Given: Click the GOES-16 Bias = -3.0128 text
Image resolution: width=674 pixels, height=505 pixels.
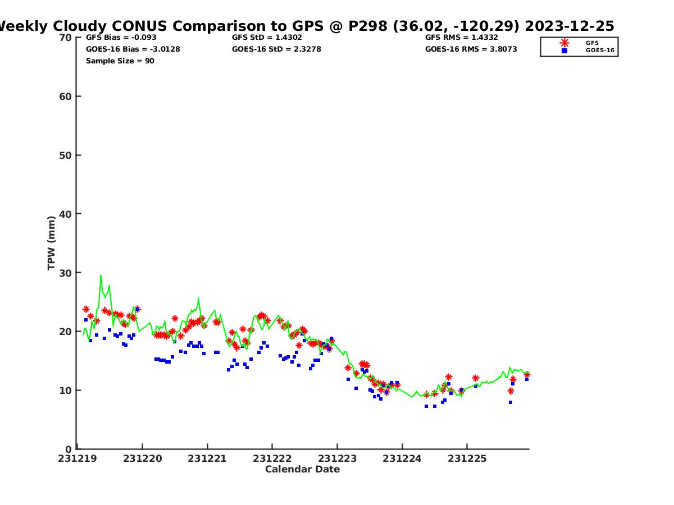Looking at the screenshot, I should [x=133, y=49].
